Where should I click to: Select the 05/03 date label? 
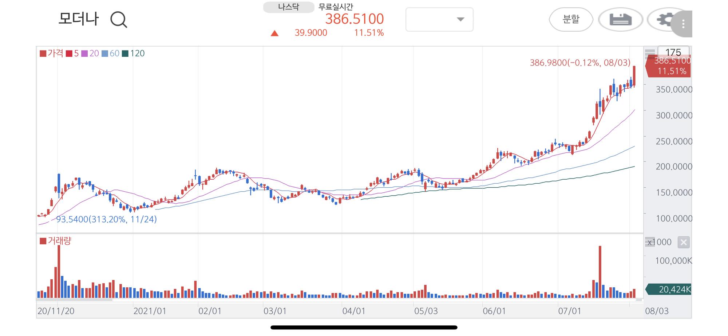click(x=426, y=311)
